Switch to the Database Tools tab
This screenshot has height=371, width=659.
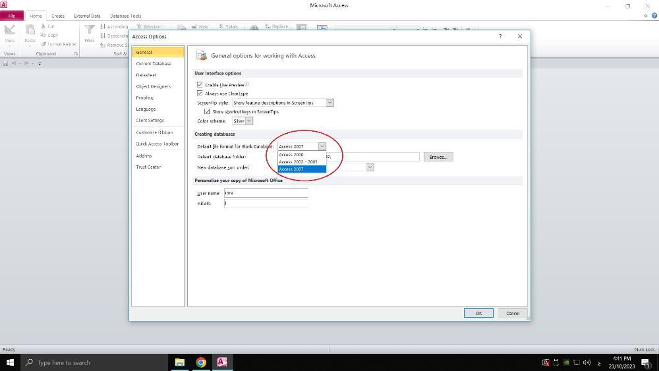tap(126, 16)
